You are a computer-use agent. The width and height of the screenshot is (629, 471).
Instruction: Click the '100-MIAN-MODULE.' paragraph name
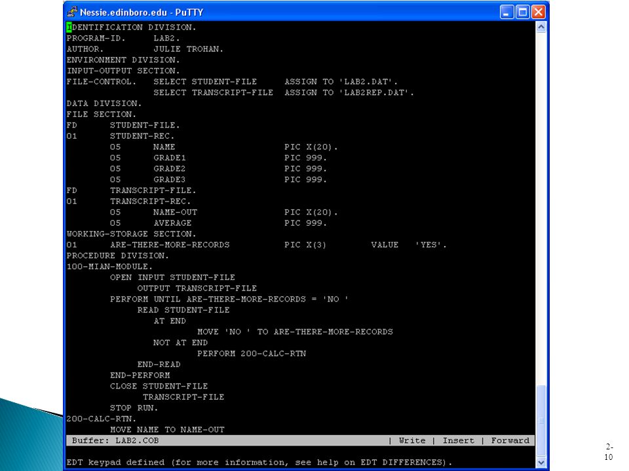coord(109,266)
